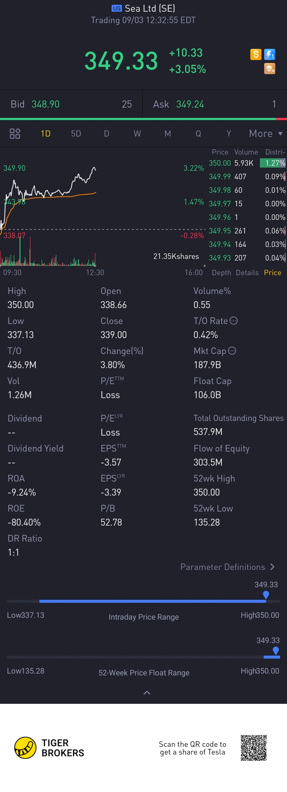Tap the Distri- column header
Viewport: 287px width, 792px height.
tap(275, 152)
